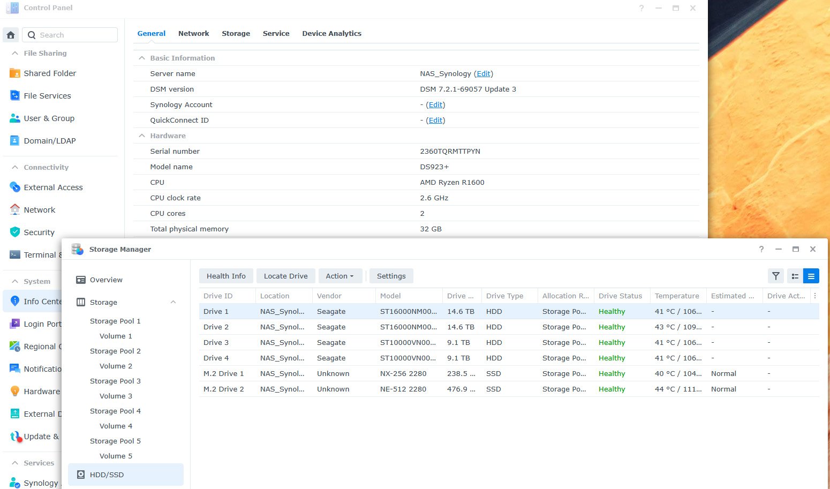Click the filter icon in Storage Manager
This screenshot has height=489, width=830.
[775, 276]
